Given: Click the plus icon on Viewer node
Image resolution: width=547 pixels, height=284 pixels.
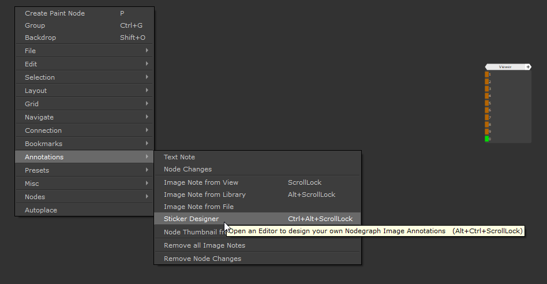Looking at the screenshot, I should click(x=528, y=67).
